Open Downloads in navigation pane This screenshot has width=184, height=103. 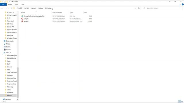[x=10, y=41]
